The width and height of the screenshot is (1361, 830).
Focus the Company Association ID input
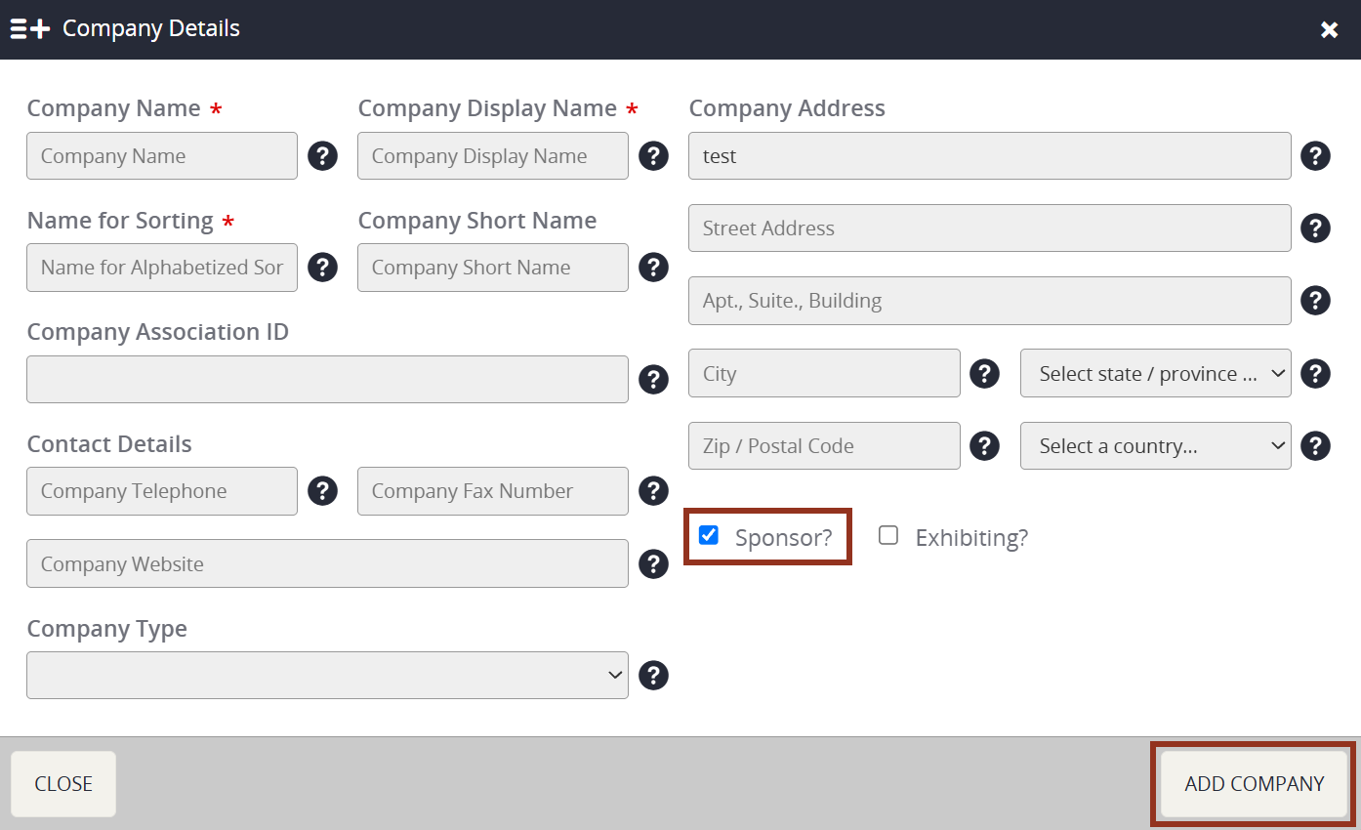pyautogui.click(x=327, y=379)
